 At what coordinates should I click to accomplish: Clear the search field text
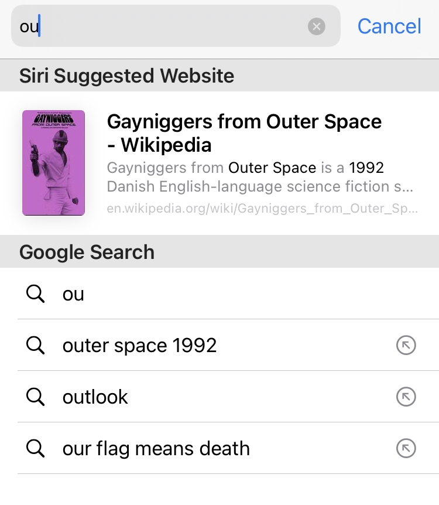317,26
